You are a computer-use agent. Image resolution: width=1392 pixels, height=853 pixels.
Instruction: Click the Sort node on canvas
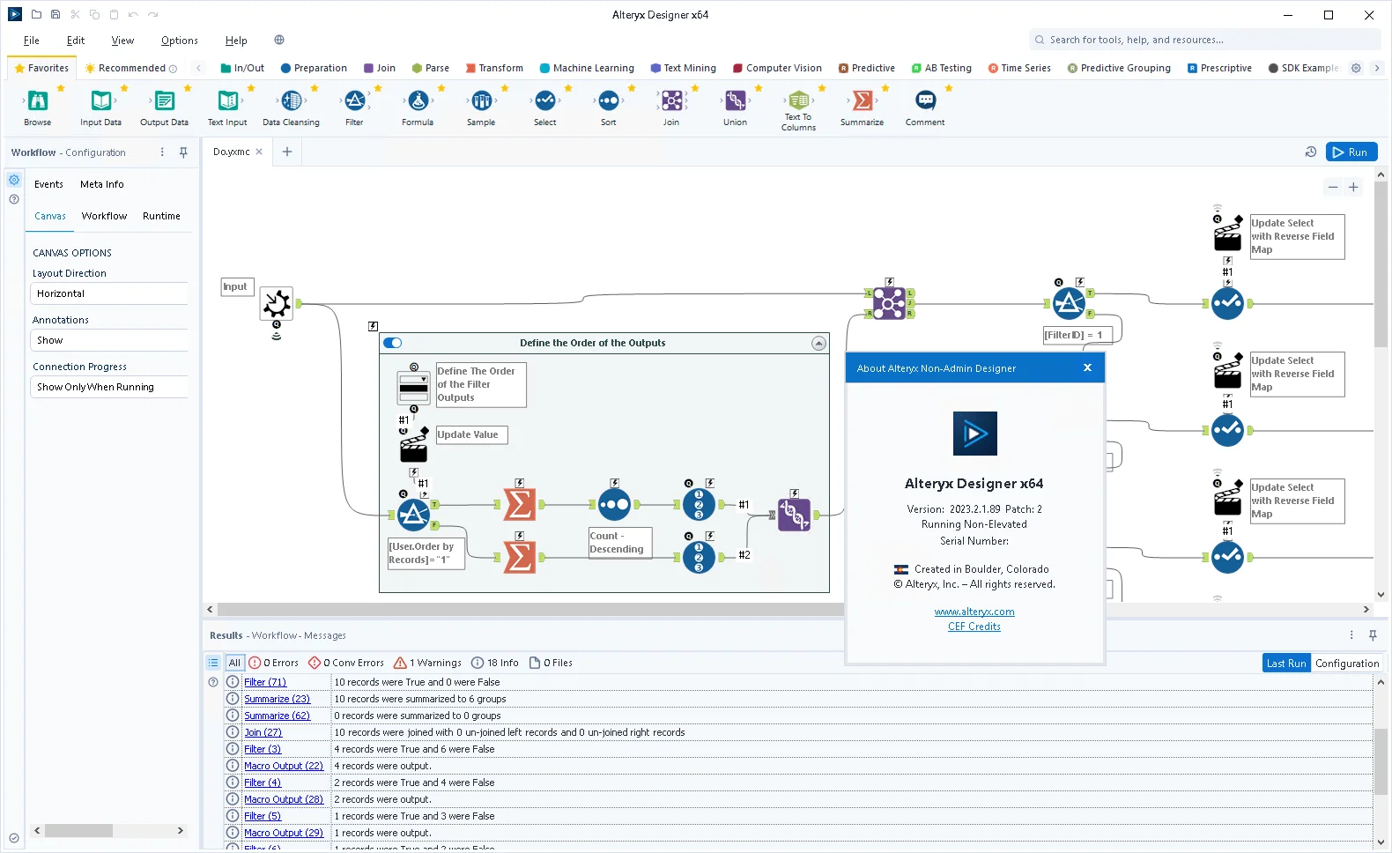(x=614, y=504)
